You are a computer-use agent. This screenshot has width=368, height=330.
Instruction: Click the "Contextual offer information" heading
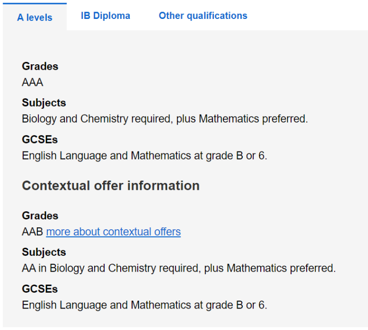click(x=111, y=185)
